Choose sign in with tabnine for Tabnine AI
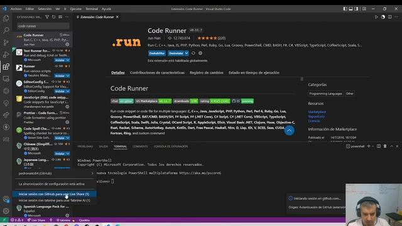Viewport: 402px width, 226px height. click(x=55, y=200)
